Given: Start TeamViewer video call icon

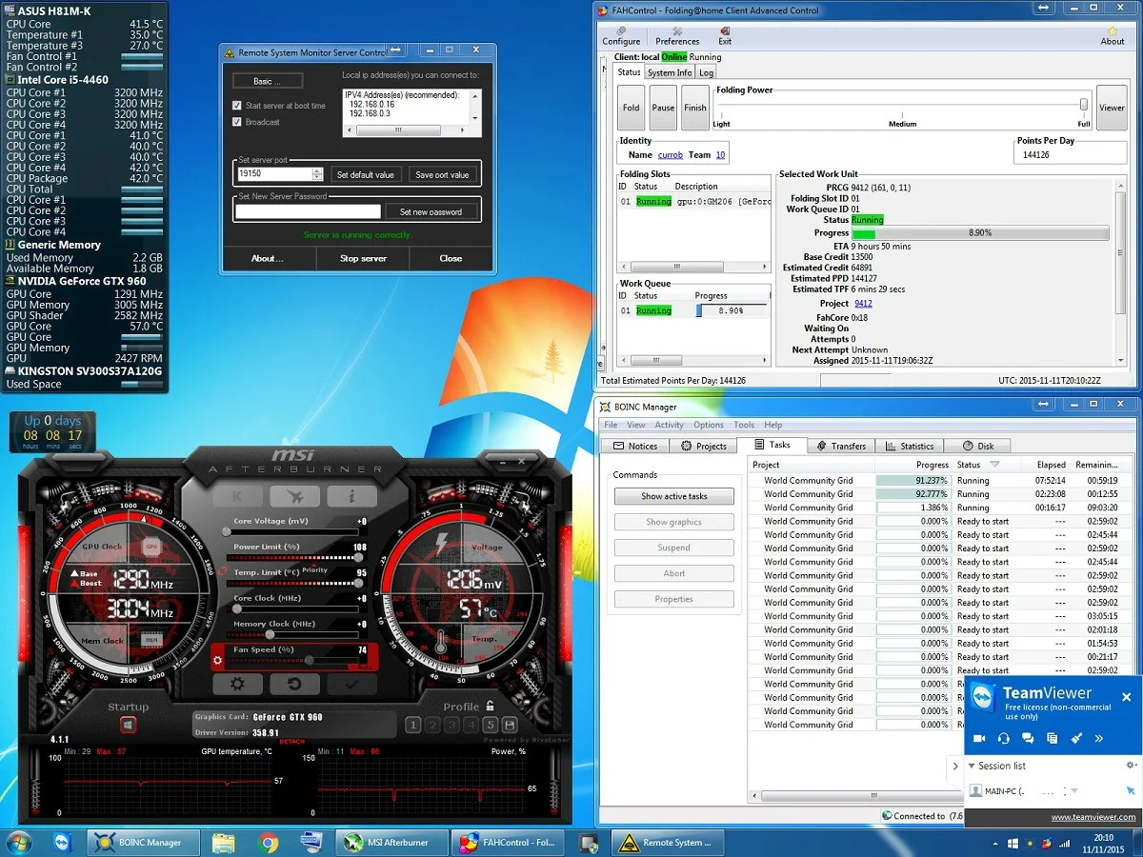Looking at the screenshot, I should point(979,738).
